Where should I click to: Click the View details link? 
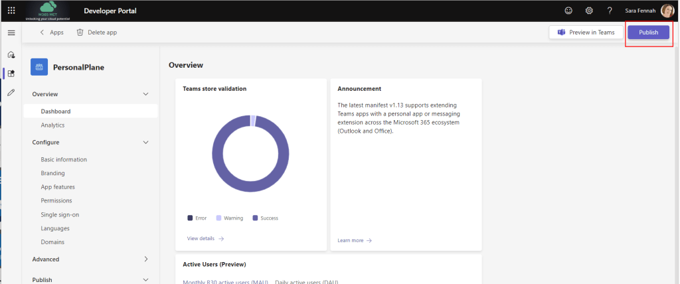pyautogui.click(x=205, y=238)
